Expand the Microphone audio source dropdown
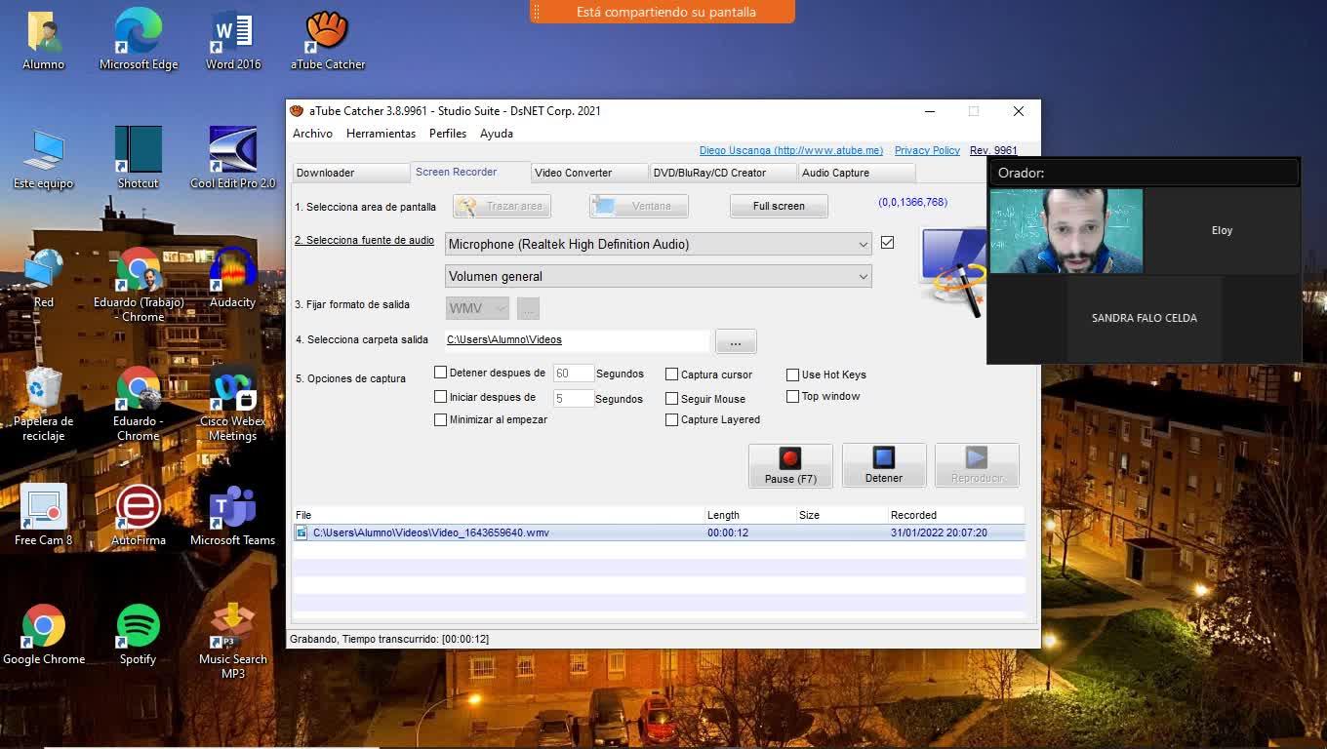This screenshot has height=749, width=1327. point(658,244)
